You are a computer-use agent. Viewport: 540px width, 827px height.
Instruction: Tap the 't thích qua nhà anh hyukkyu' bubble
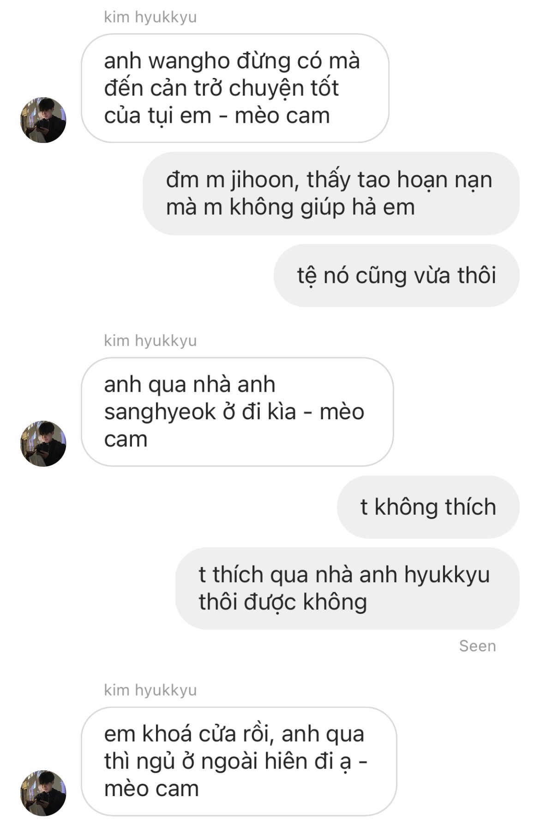(348, 589)
